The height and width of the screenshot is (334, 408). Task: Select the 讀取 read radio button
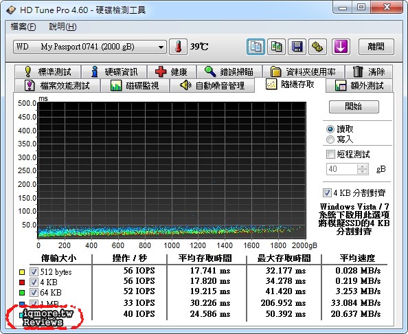pos(330,129)
